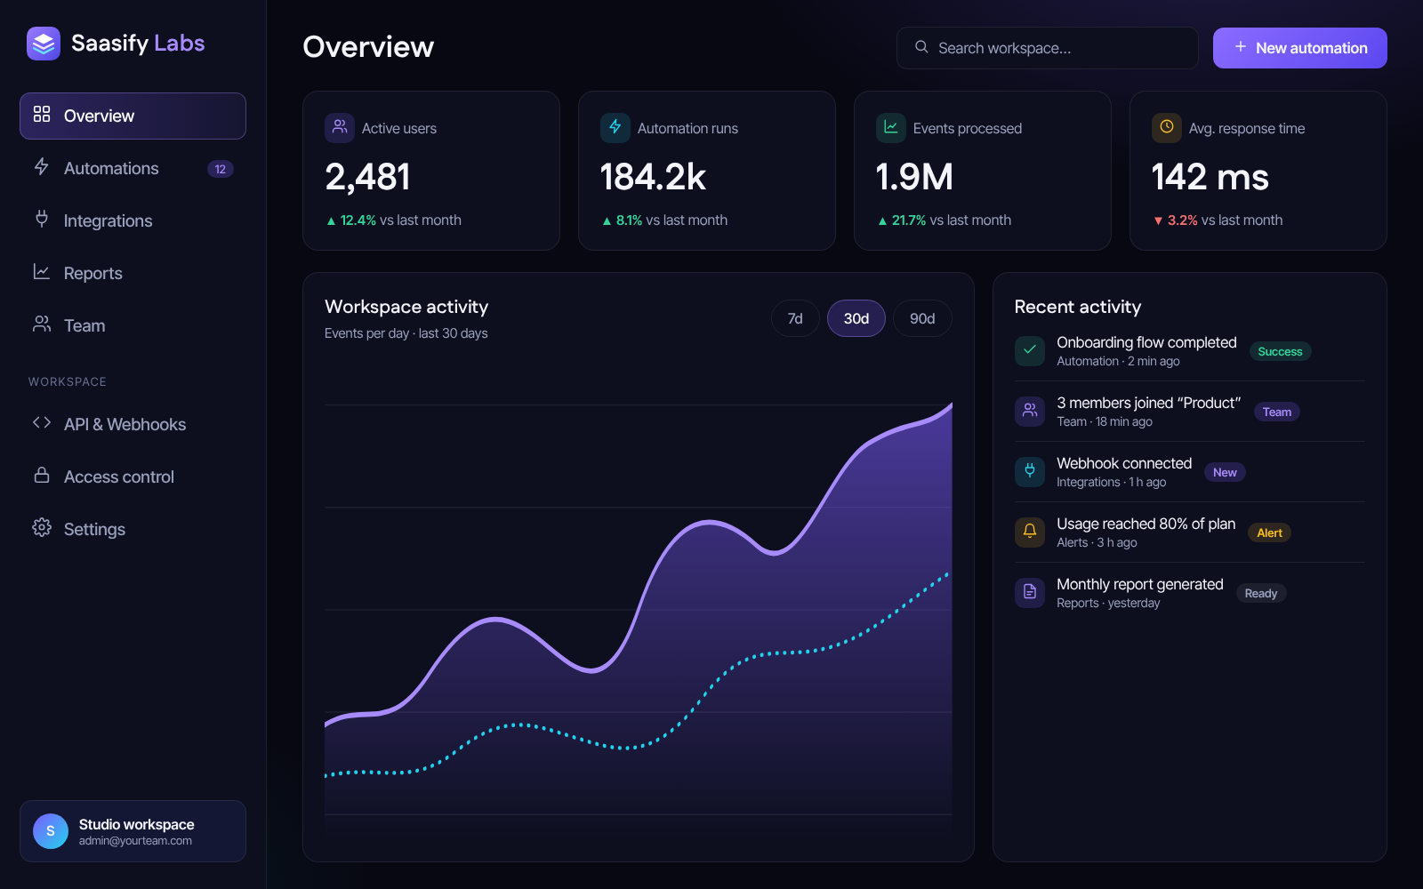Click the Settings gear icon in sidebar
The image size is (1423, 889).
click(42, 528)
